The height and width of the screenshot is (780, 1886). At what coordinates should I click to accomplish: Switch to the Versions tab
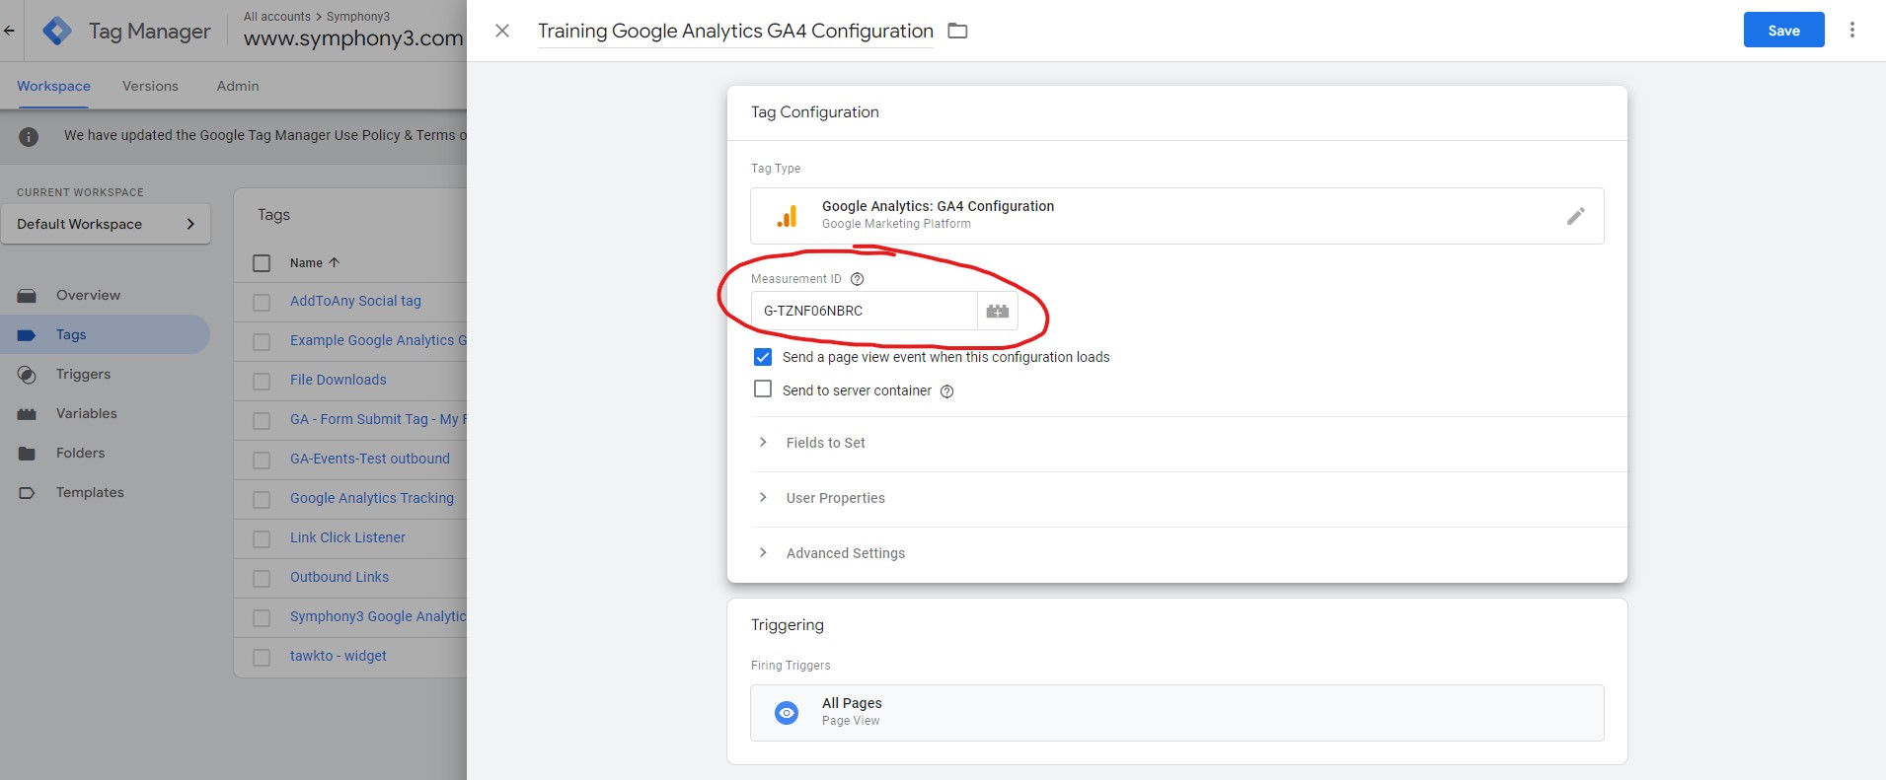pos(150,86)
